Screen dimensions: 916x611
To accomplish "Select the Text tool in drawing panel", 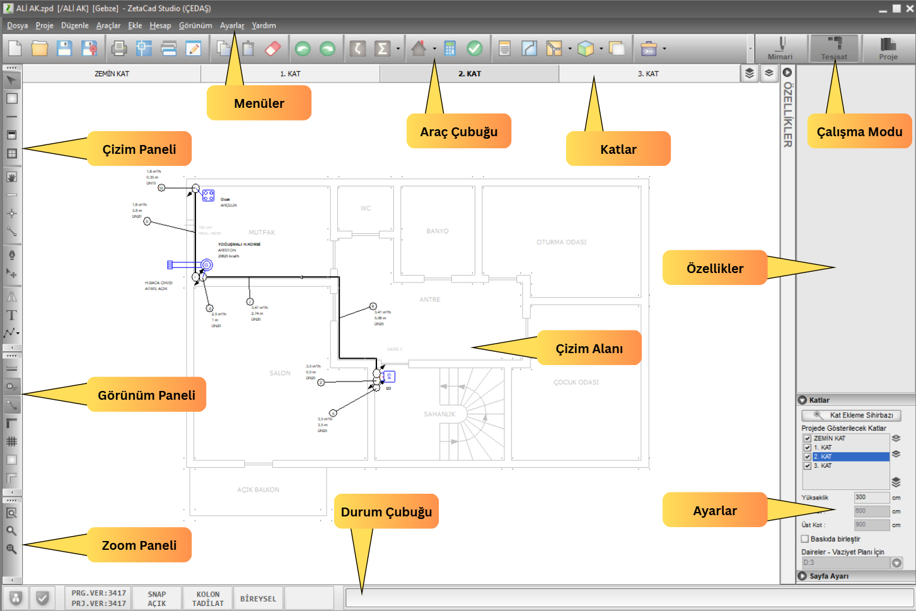I will pyautogui.click(x=11, y=315).
